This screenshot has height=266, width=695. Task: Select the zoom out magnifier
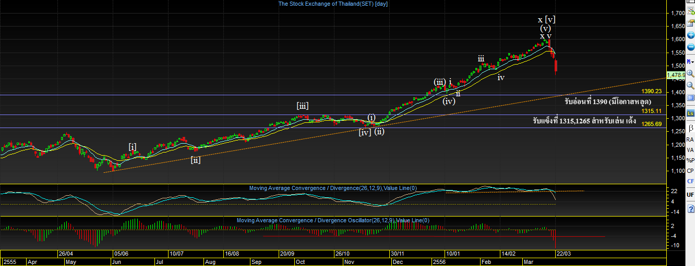(690, 85)
